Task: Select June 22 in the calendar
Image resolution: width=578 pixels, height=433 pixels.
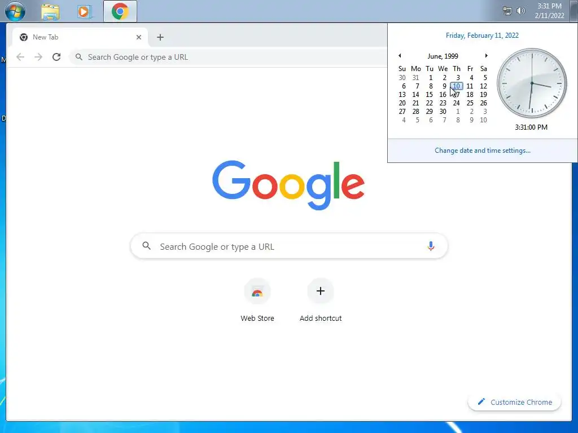Action: pyautogui.click(x=429, y=103)
